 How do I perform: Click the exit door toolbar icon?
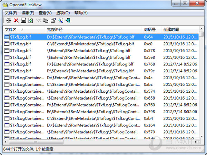pos(68,20)
